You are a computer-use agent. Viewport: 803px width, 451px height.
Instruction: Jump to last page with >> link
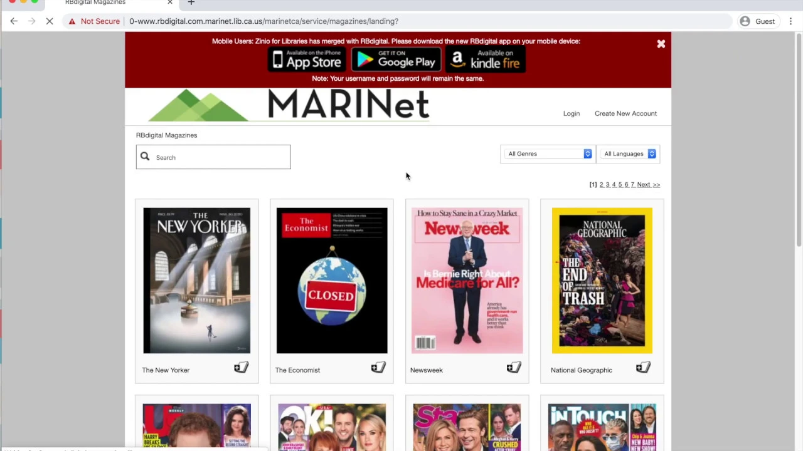point(656,185)
